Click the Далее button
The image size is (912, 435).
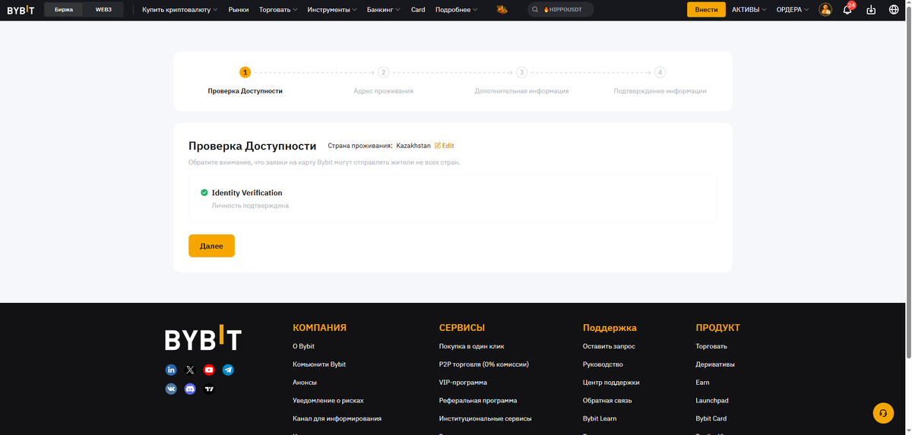pyautogui.click(x=211, y=246)
